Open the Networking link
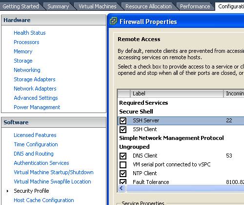The image size is (244, 205). tap(27, 70)
